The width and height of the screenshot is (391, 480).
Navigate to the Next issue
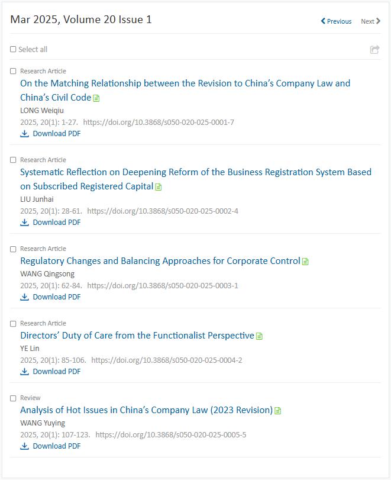371,21
